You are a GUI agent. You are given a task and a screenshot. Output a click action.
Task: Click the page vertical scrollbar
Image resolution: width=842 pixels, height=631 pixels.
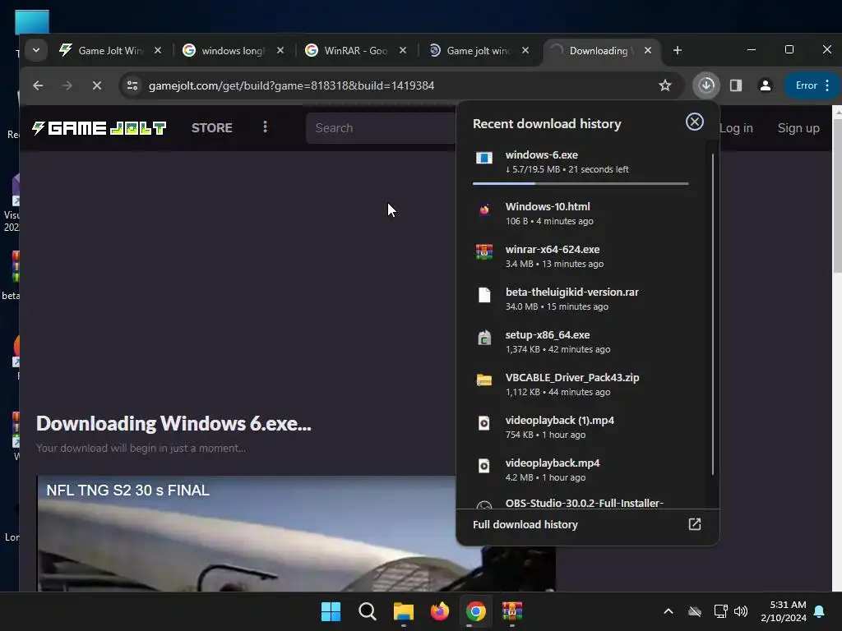(x=837, y=196)
